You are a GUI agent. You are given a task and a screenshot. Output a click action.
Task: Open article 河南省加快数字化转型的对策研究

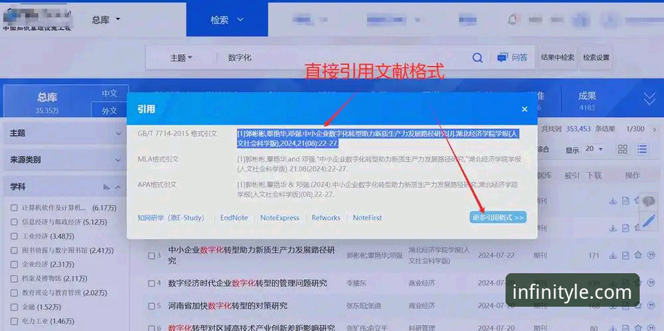227,305
